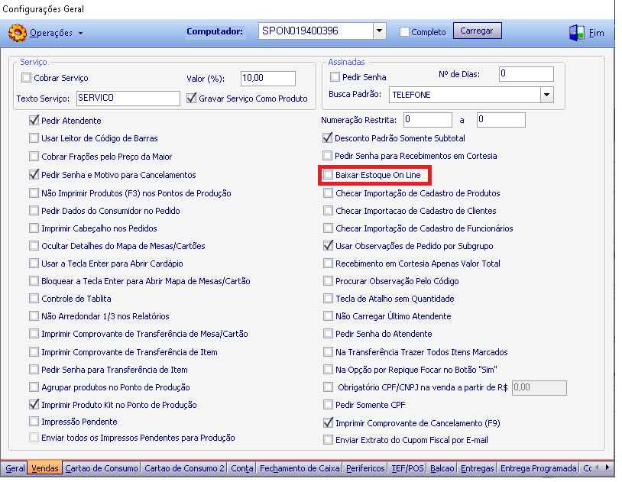Viewport: 622px width, 482px height.
Task: Uncheck Gravar Serviço Como Produto
Action: click(191, 98)
